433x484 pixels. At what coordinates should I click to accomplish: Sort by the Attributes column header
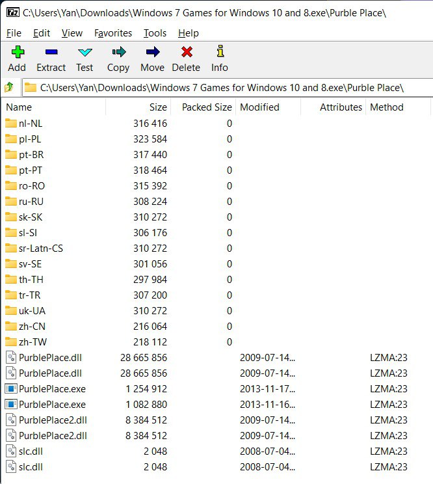tap(334, 107)
